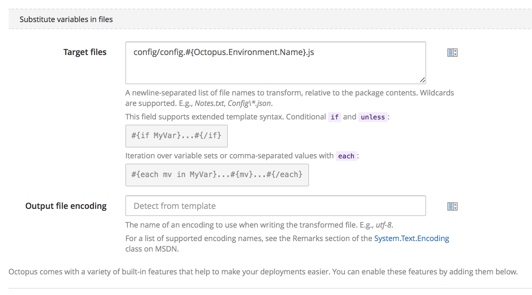Click the inline 'each' code keyword

pyautogui.click(x=346, y=156)
